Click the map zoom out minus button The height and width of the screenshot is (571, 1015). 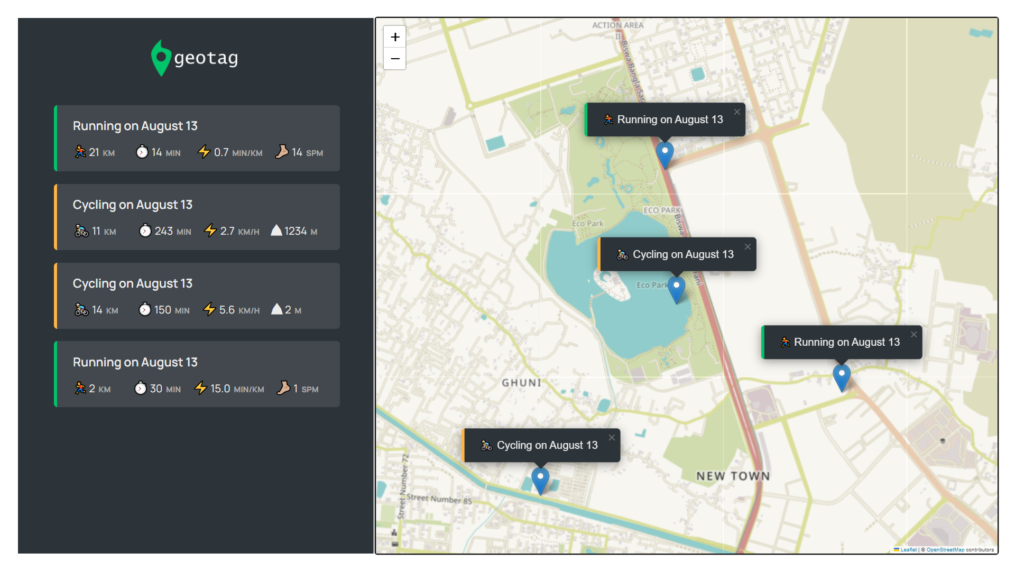pos(395,59)
